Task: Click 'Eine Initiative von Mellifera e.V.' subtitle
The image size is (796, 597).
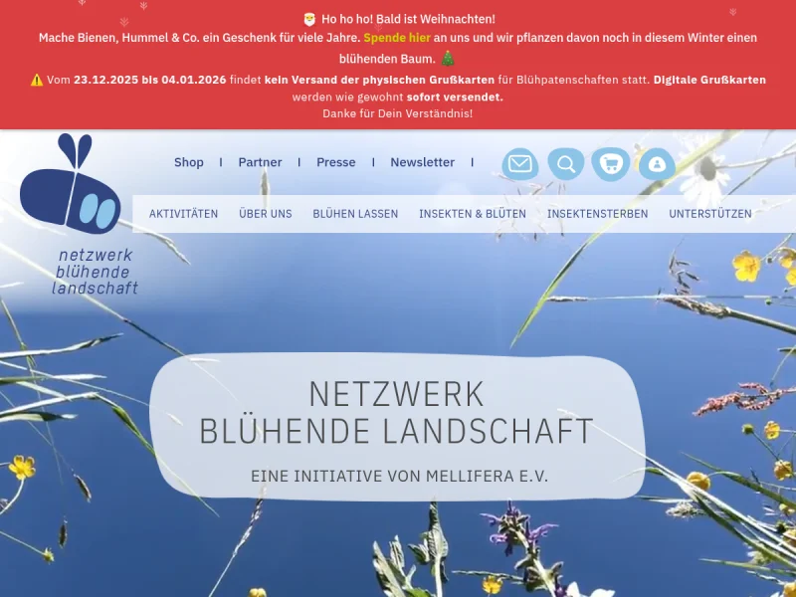Action: (399, 477)
